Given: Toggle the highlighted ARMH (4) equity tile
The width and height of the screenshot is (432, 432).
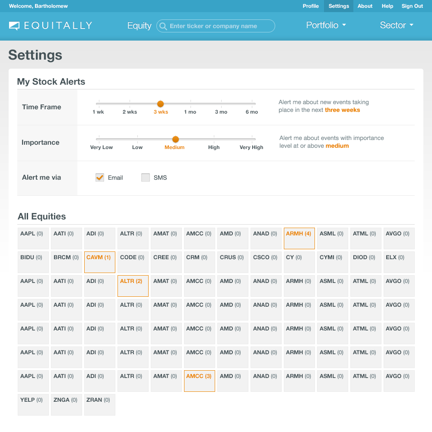Looking at the screenshot, I should pos(299,238).
